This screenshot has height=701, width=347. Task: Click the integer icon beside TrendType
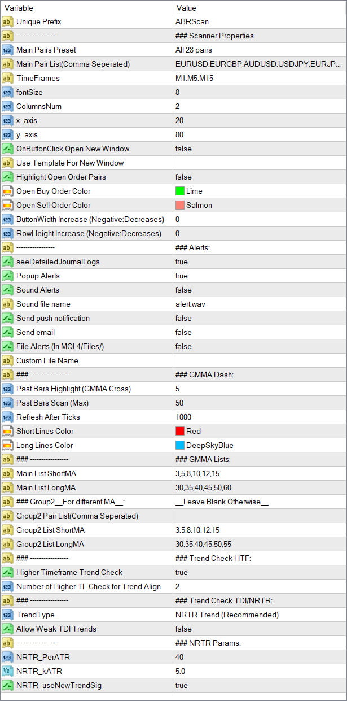7,615
